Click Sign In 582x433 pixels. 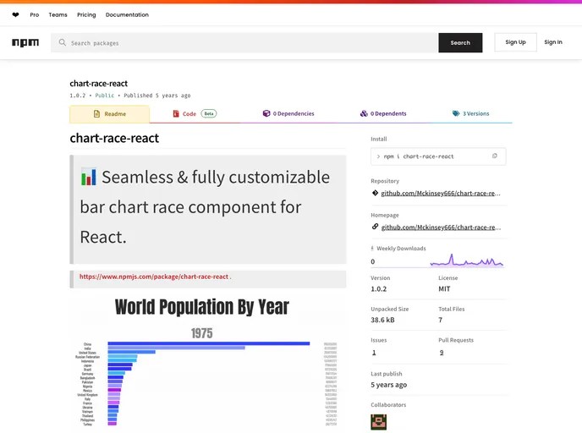[553, 42]
